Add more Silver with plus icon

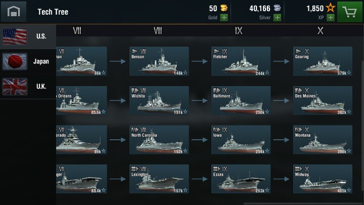(277, 18)
